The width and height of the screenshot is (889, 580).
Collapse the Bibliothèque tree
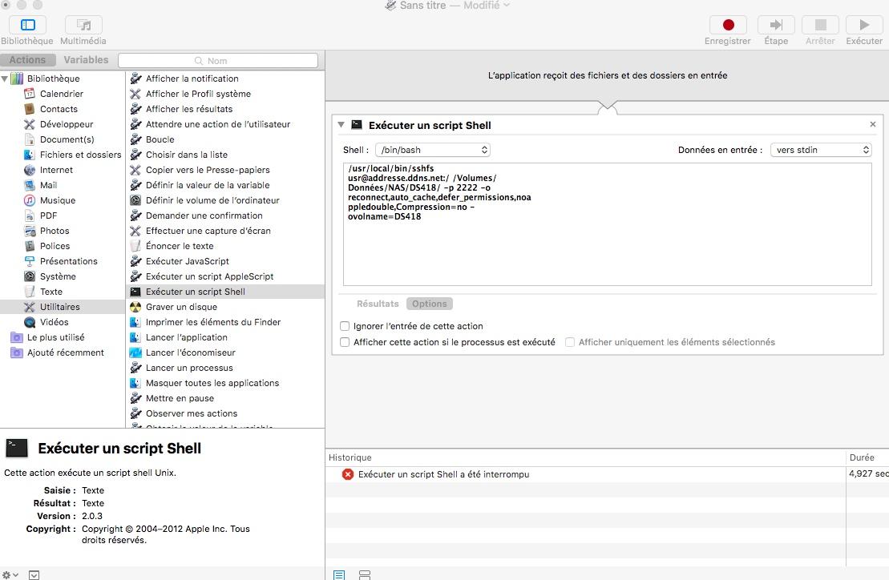click(5, 79)
